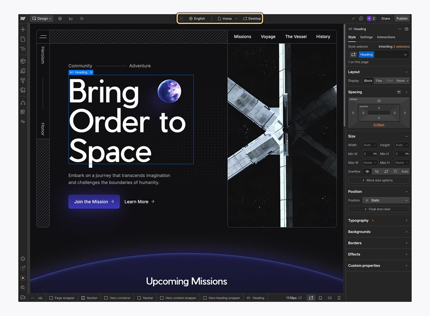Open the comments speech bubble icon

(x=361, y=18)
